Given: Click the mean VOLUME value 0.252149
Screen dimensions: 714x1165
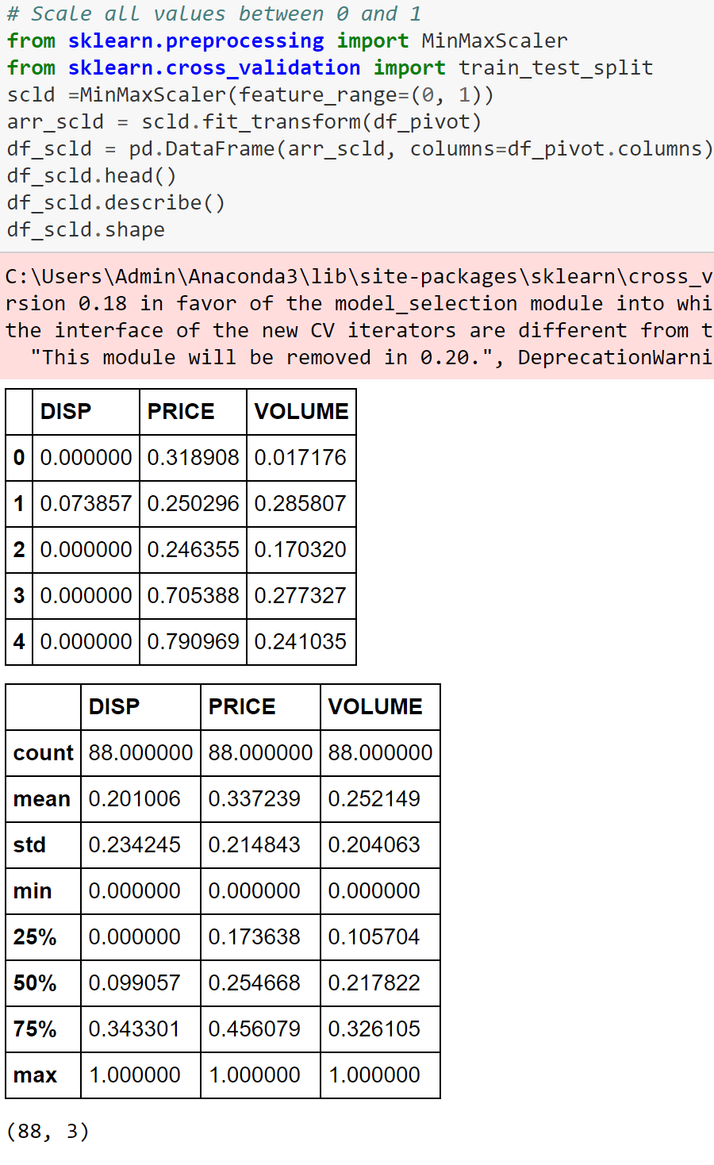Looking at the screenshot, I should pyautogui.click(x=374, y=798).
